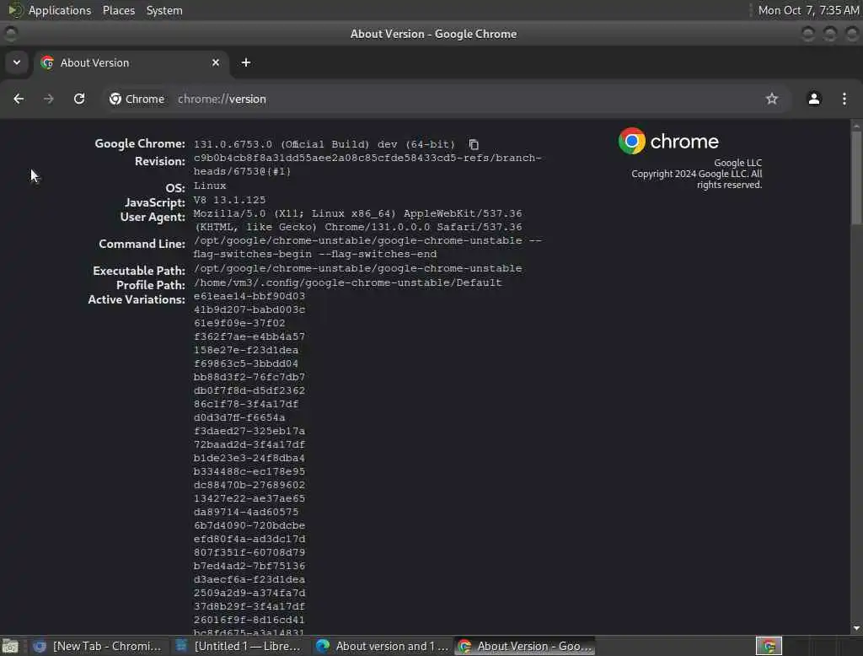Click variation f3daed27-325eb17a
Viewport: 863px width, 656px height.
coord(249,431)
